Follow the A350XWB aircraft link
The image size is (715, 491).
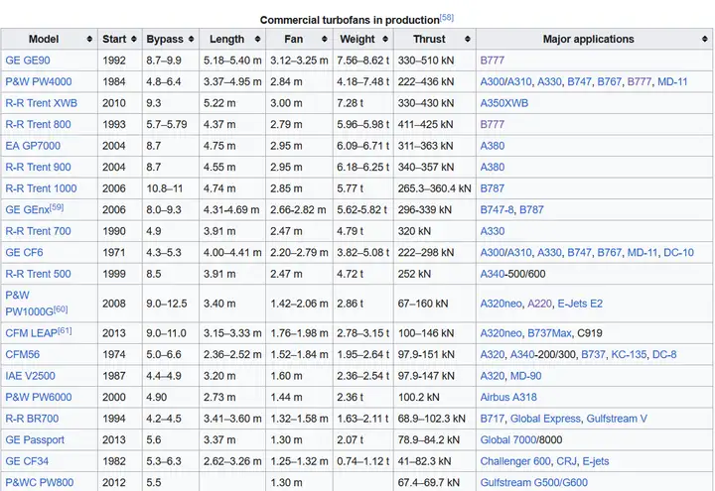(503, 103)
